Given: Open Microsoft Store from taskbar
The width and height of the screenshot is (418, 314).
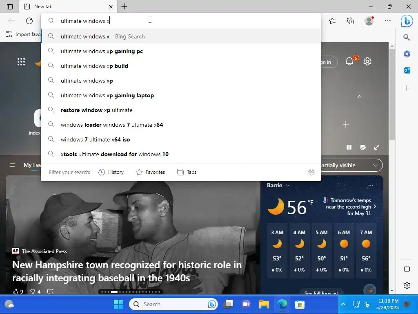Looking at the screenshot, I should [300, 304].
